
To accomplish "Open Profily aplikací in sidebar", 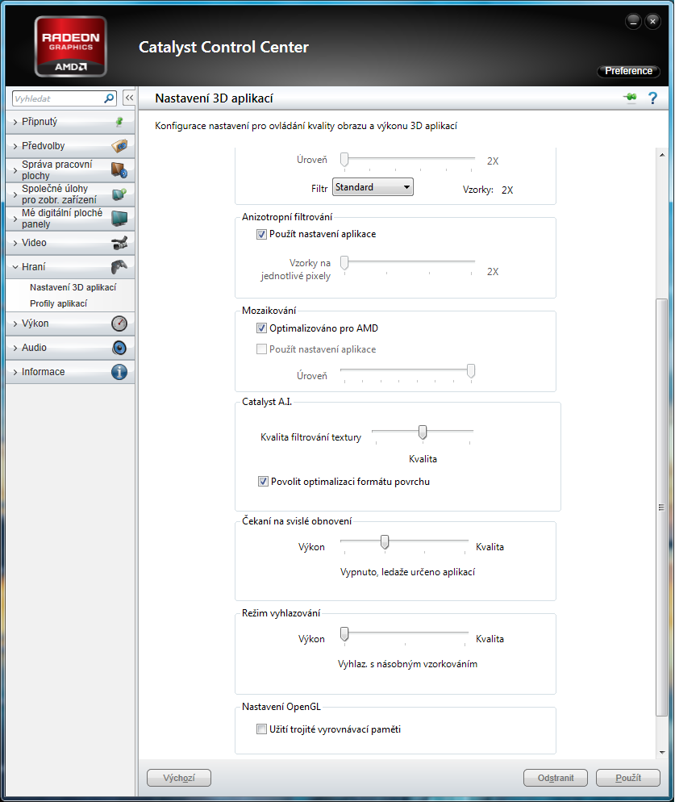I will (58, 304).
